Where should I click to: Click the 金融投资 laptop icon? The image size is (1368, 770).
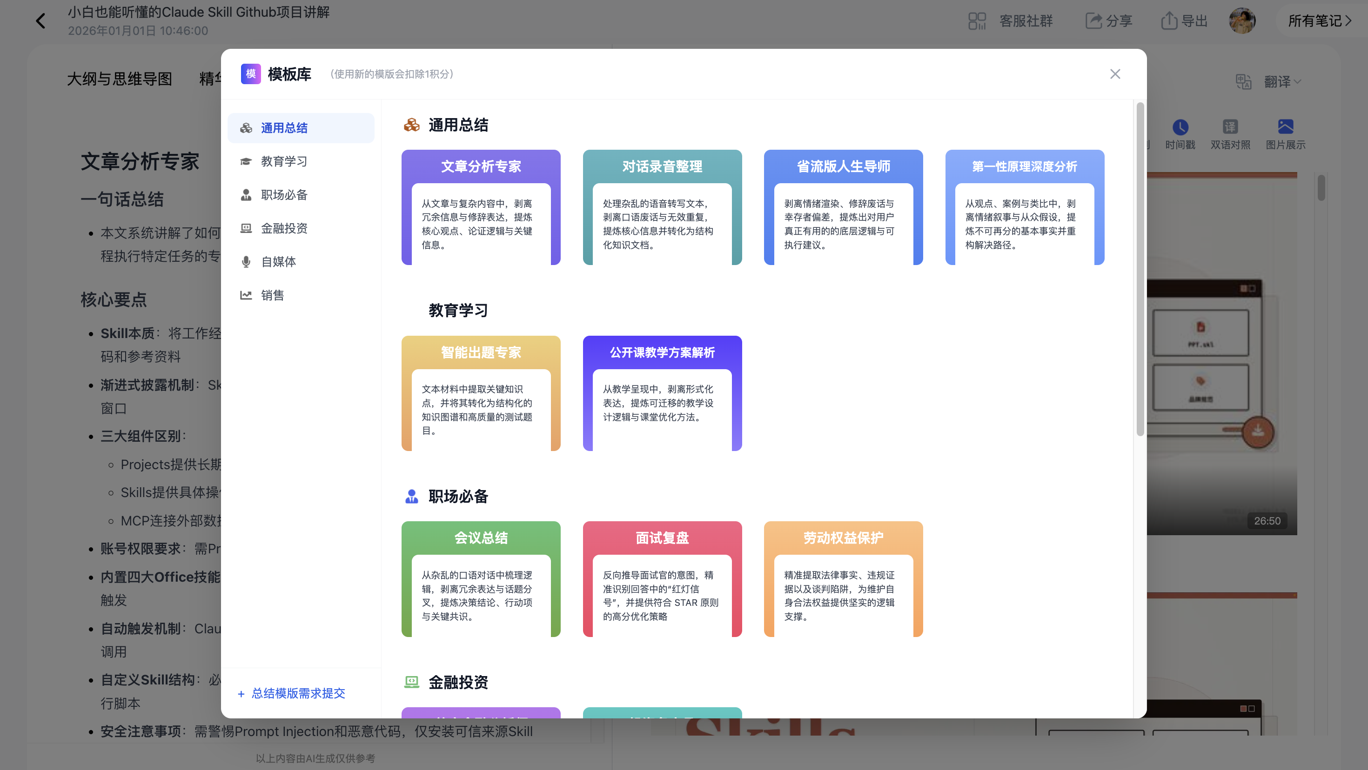(246, 228)
